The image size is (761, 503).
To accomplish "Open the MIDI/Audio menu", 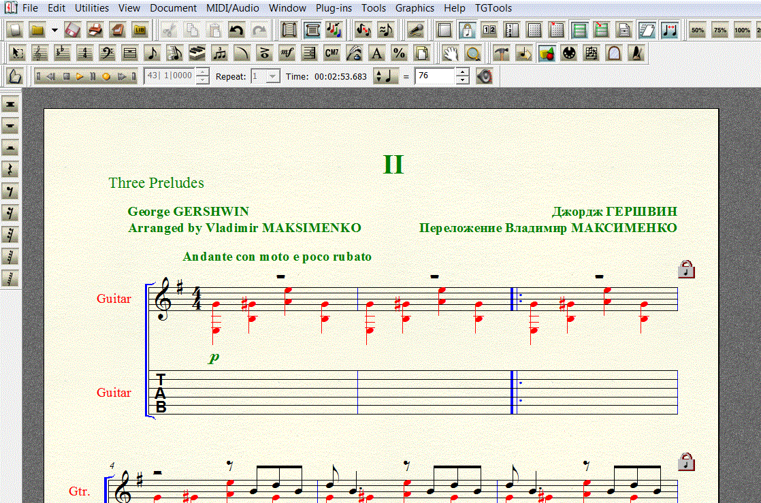I will 233,7.
